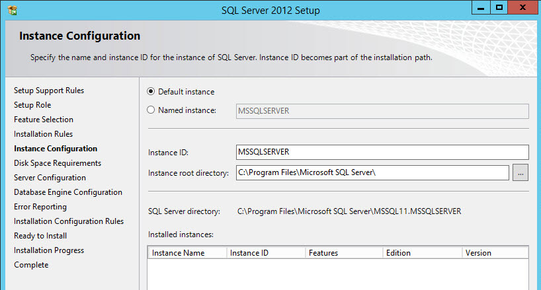Browse for instance root directory with ellipsis button

coord(520,173)
